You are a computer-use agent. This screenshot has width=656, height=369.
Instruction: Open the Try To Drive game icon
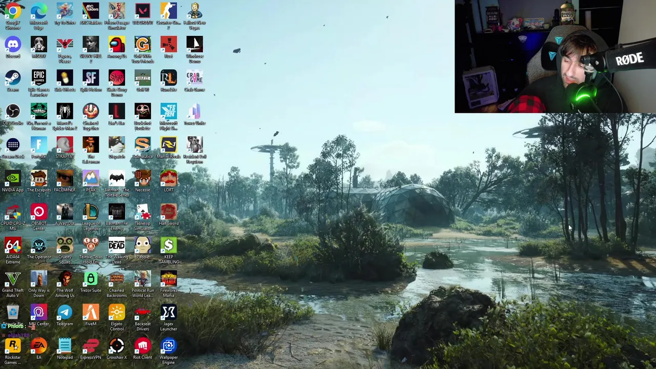click(x=65, y=14)
